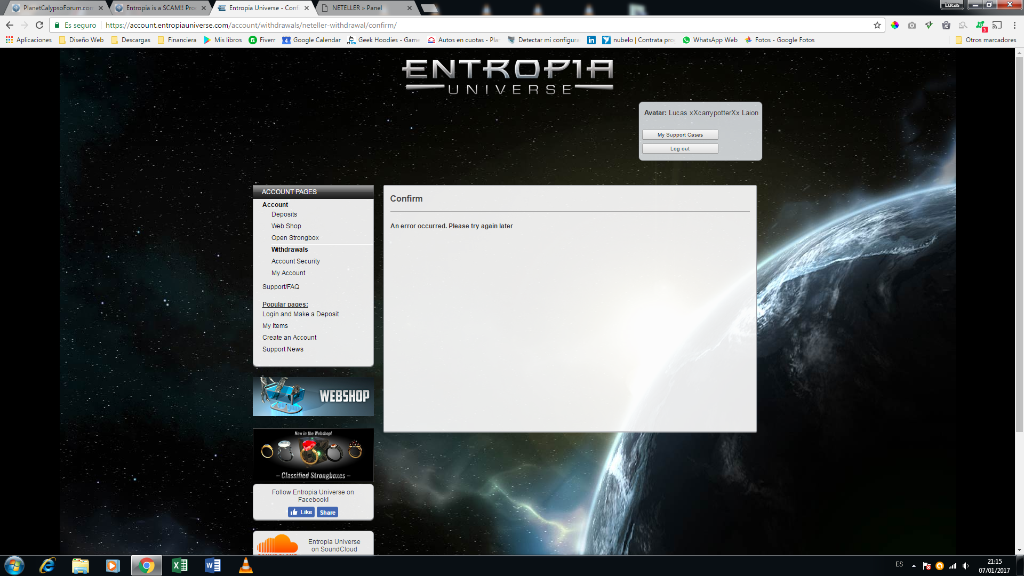
Task: Open Diseño Web bookmarks folder
Action: (x=82, y=40)
